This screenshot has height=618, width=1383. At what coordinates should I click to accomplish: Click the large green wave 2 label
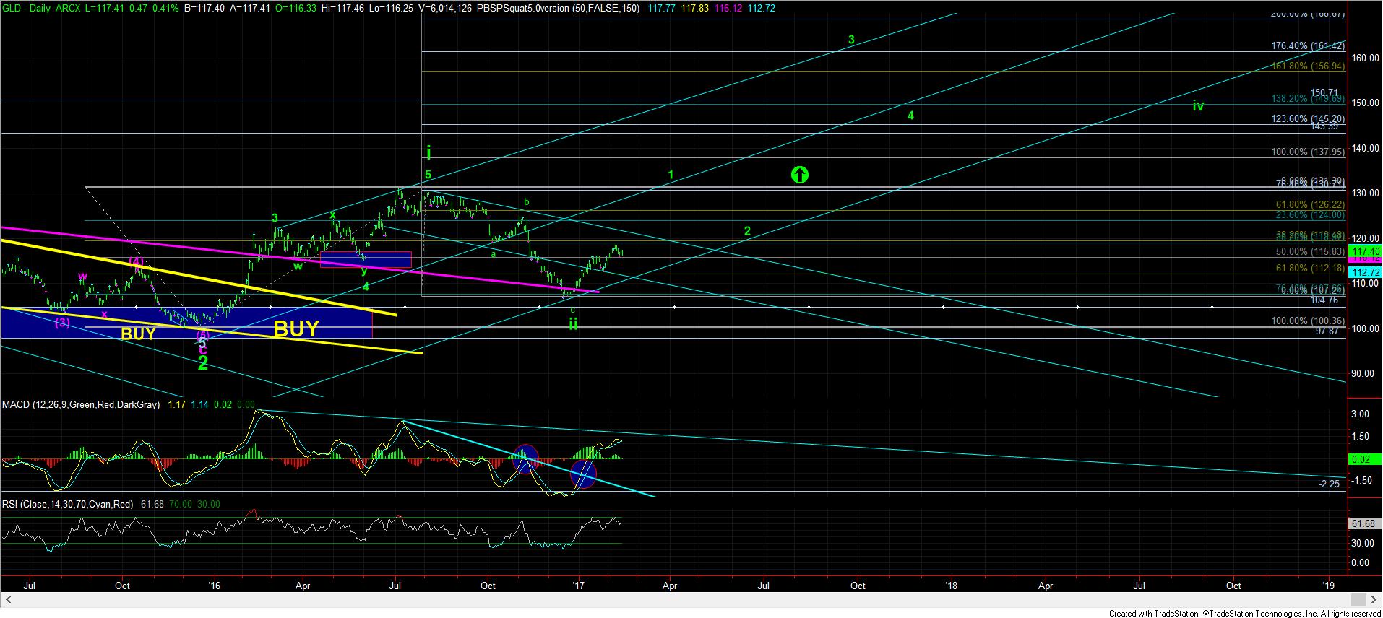(x=203, y=364)
